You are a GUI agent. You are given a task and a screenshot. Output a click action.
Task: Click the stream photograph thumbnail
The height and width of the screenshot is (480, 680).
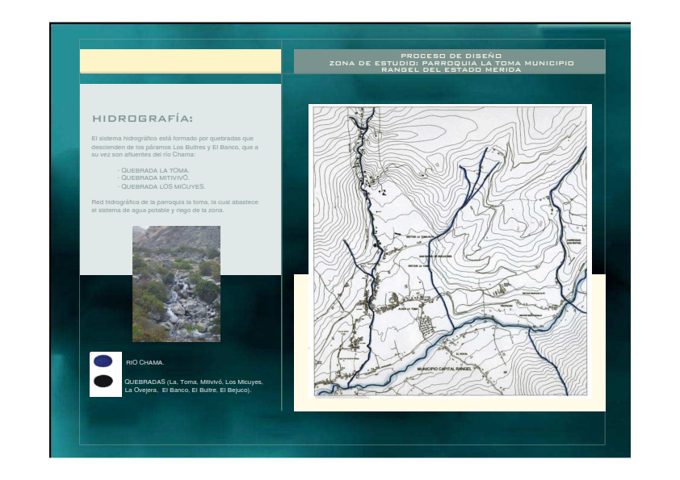pyautogui.click(x=177, y=284)
